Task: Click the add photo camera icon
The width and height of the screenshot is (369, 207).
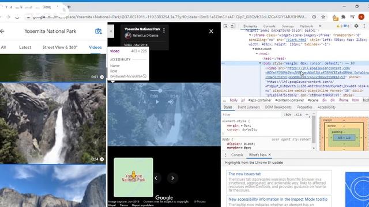Action: 99,31
